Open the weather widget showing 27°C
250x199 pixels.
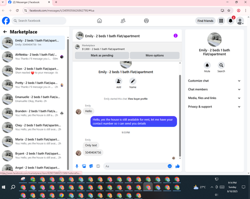tap(199, 187)
